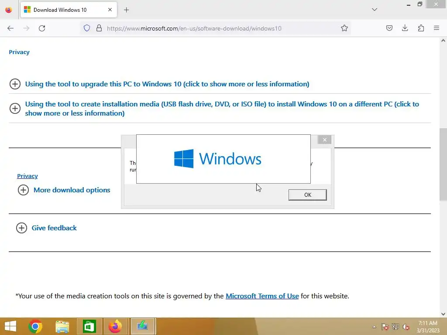The image size is (447, 335).
Task: Show hidden system tray icons
Action: tap(374, 327)
